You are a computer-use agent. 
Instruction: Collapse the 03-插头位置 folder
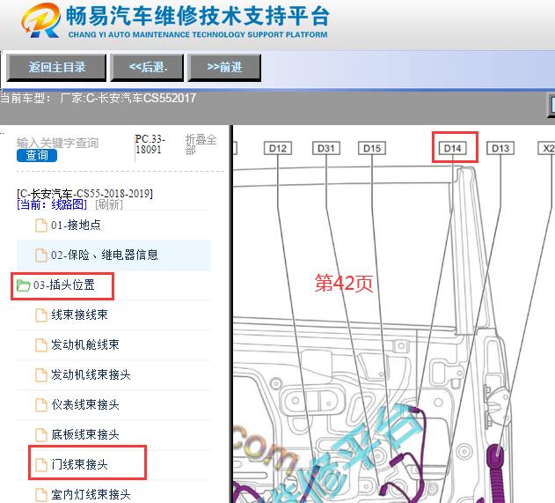pos(63,285)
